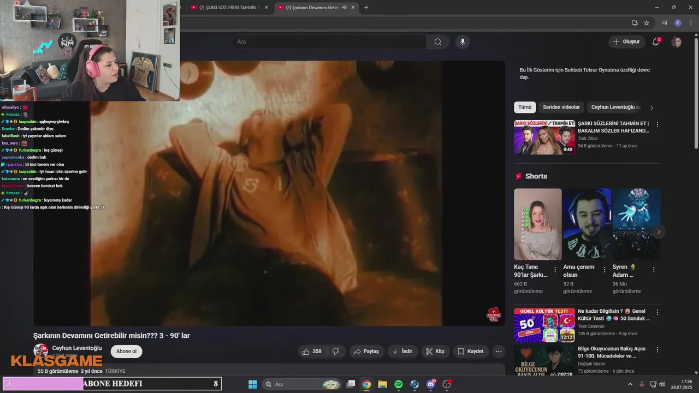Open File Explorer from the taskbar
Screen dimensions: 699x393
tap(382, 384)
